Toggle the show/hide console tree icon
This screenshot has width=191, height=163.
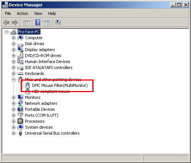[x=26, y=23]
